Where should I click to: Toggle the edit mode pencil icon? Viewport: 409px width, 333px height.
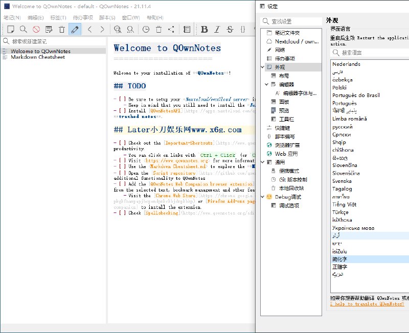pos(74,30)
